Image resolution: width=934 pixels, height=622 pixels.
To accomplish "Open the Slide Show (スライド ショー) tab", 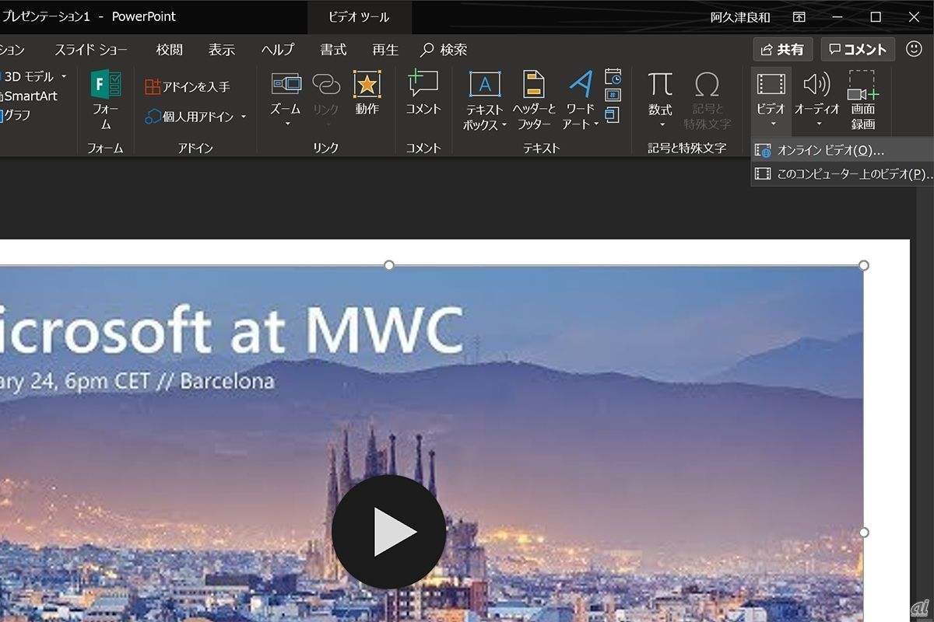I will 91,50.
